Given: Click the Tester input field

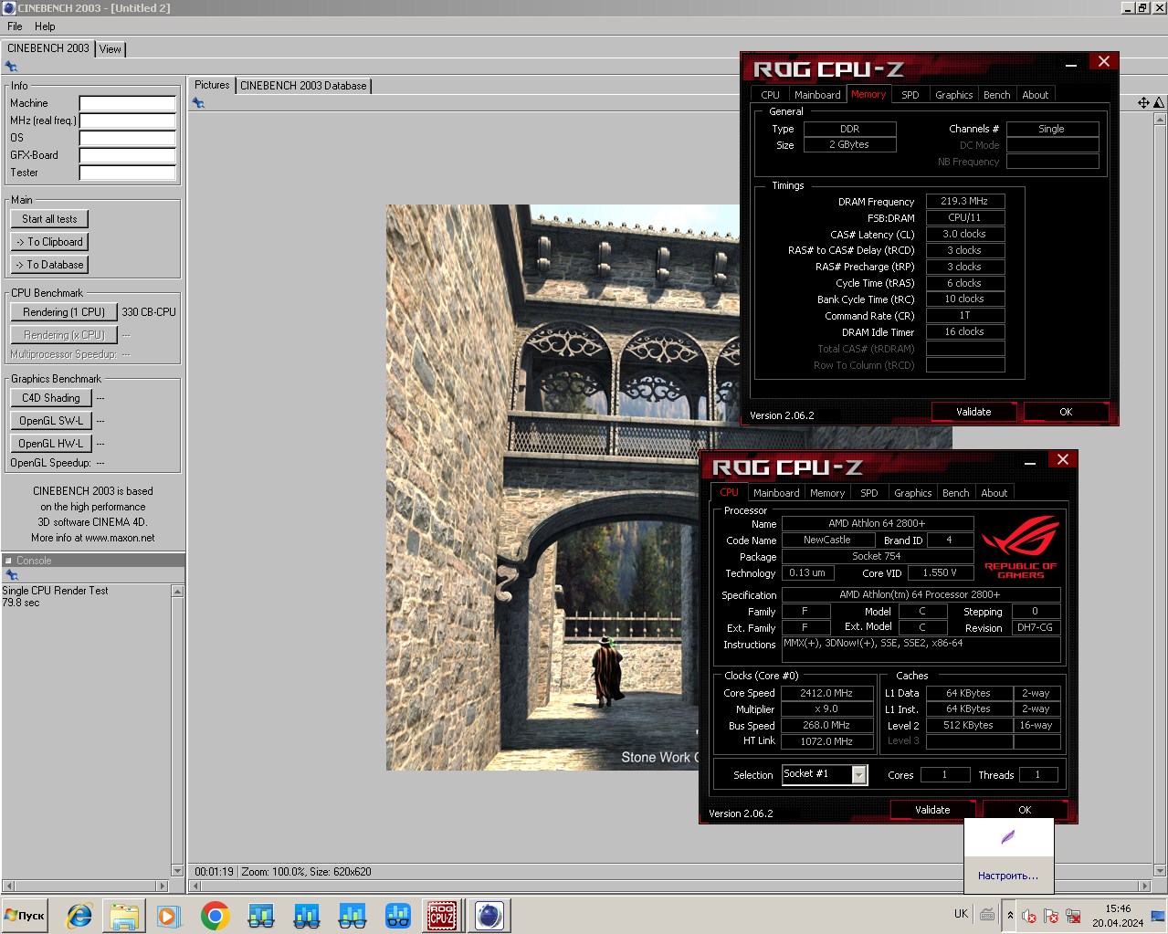Looking at the screenshot, I should pos(128,173).
